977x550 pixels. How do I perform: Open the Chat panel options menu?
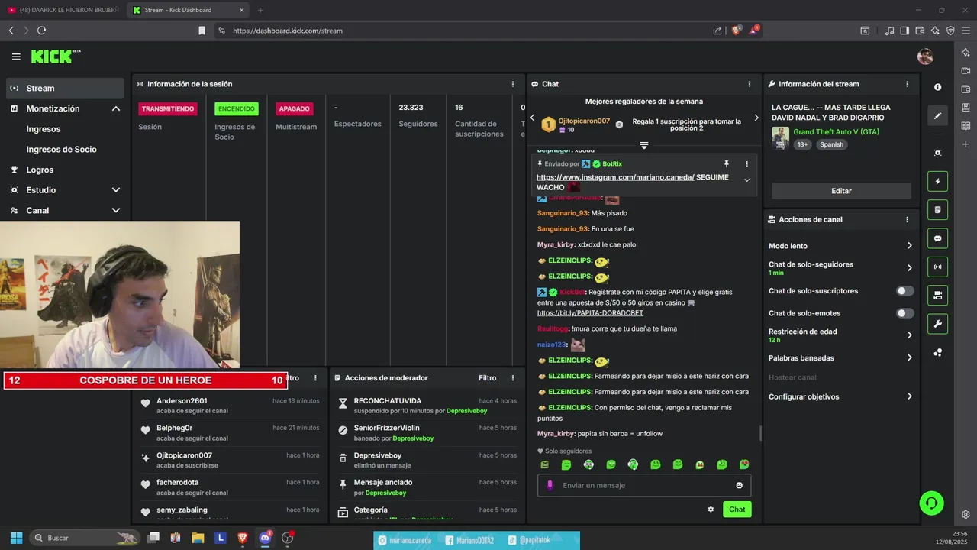[749, 84]
